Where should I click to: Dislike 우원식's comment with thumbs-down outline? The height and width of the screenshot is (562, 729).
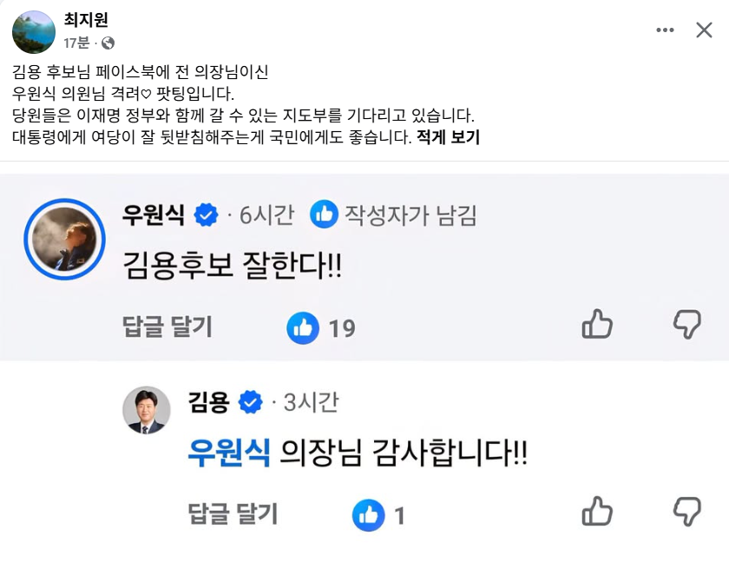pos(687,324)
